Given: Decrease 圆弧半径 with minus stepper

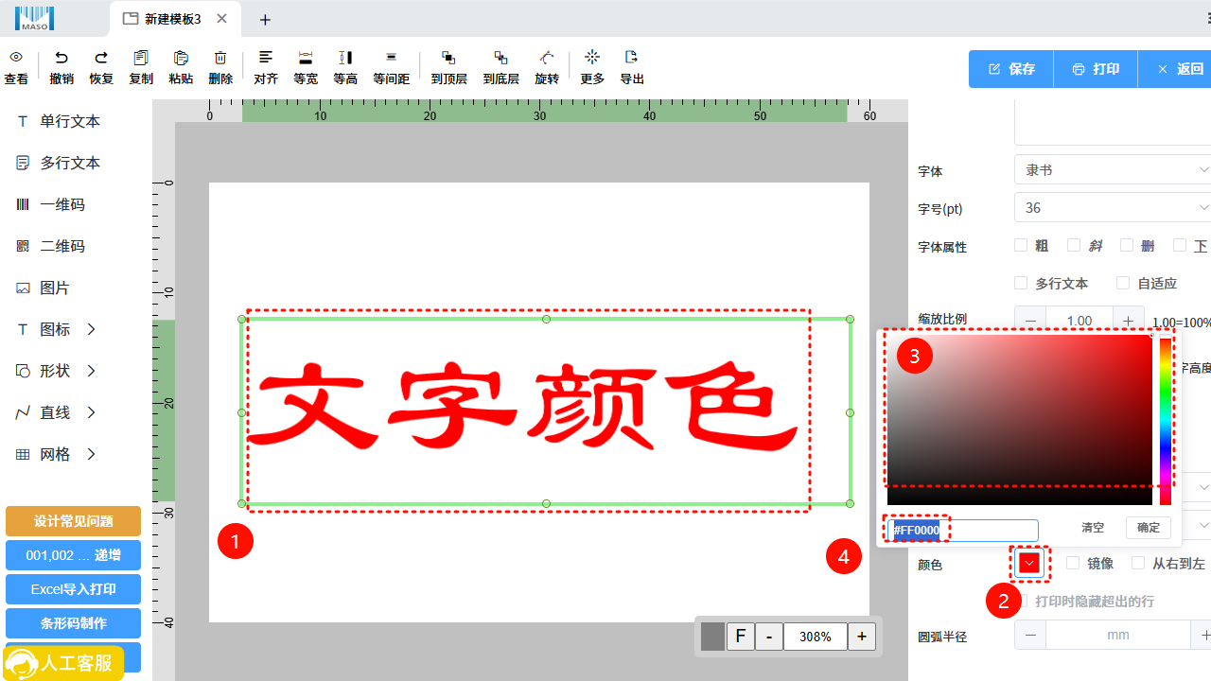Looking at the screenshot, I should point(1030,635).
